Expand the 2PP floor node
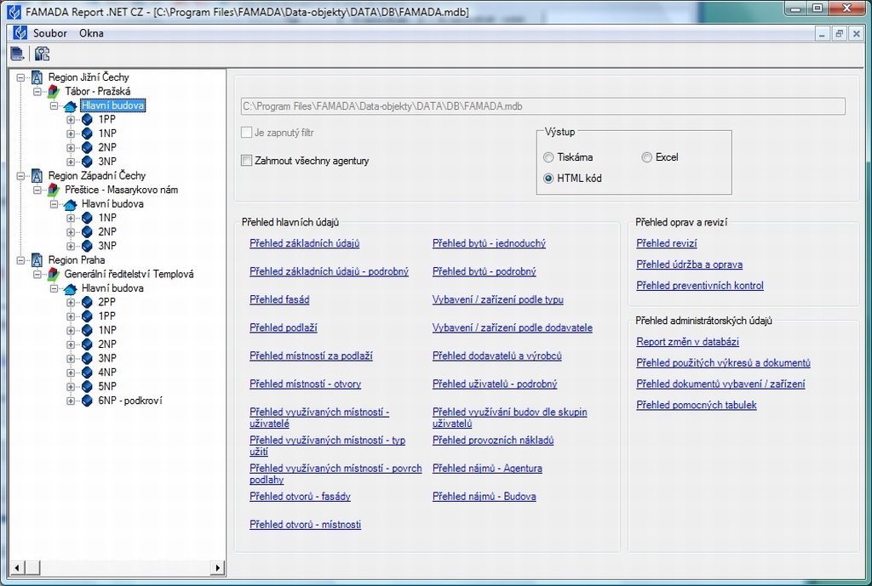The width and height of the screenshot is (872, 586). [71, 302]
